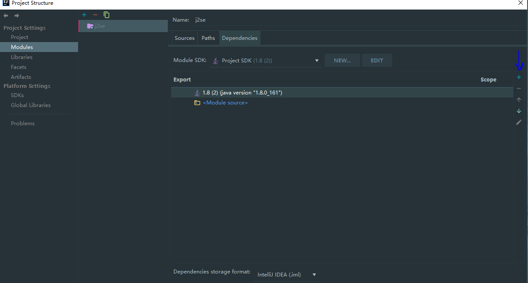The height and width of the screenshot is (283, 528).
Task: Open Facets settings
Action: [19, 67]
